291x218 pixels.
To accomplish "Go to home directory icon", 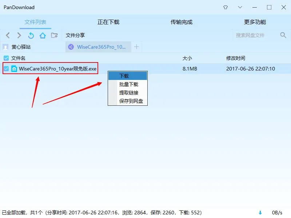I will coord(43,35).
